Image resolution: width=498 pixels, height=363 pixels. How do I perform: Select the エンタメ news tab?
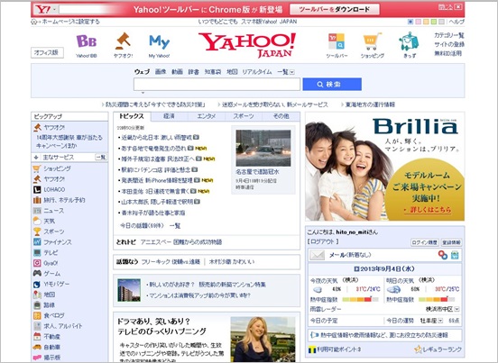pos(207,116)
